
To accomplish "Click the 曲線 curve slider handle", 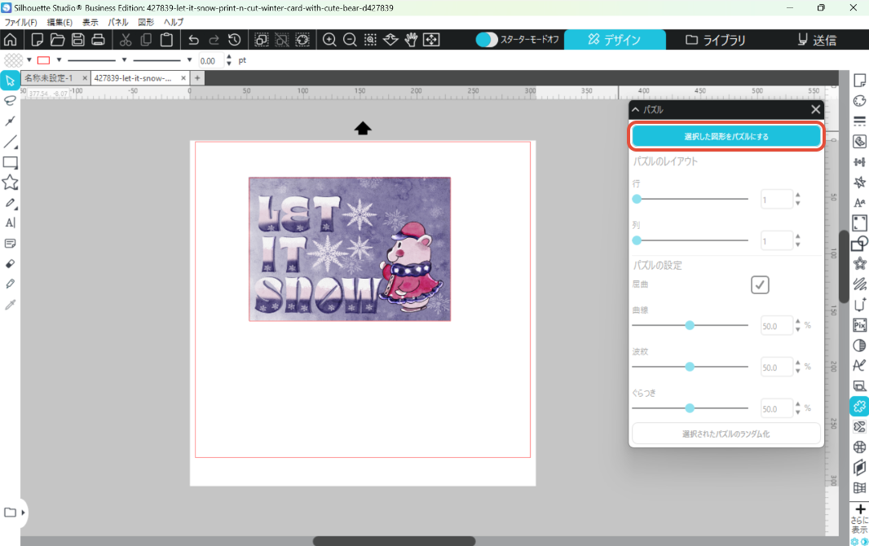I will pos(690,325).
